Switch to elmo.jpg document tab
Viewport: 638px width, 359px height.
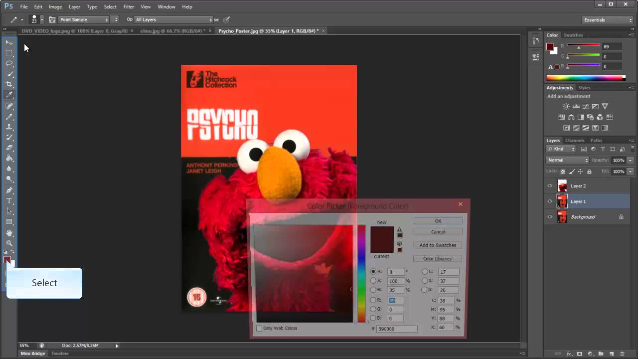[x=172, y=31]
